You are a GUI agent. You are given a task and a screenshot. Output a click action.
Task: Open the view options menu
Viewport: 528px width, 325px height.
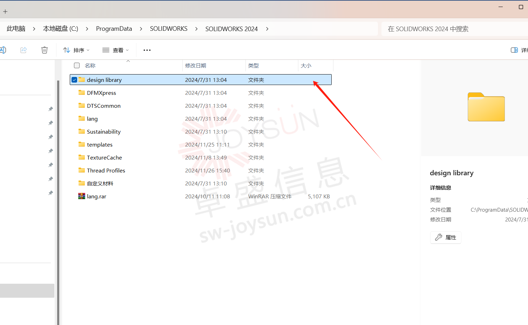tap(115, 50)
